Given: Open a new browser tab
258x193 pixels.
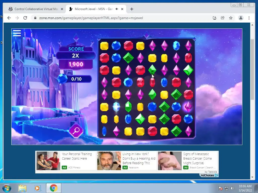Looking at the screenshot, I should (x=132, y=9).
